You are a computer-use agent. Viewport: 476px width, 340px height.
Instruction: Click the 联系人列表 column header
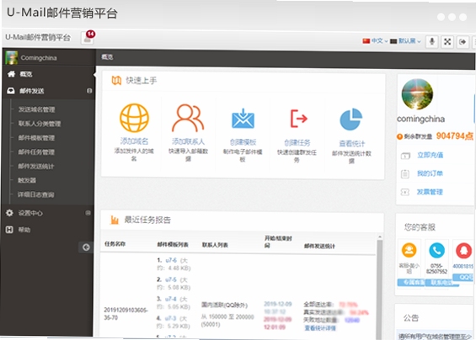pos(215,245)
